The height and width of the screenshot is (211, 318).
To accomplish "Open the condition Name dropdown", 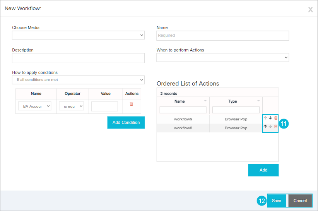I will coord(35,106).
